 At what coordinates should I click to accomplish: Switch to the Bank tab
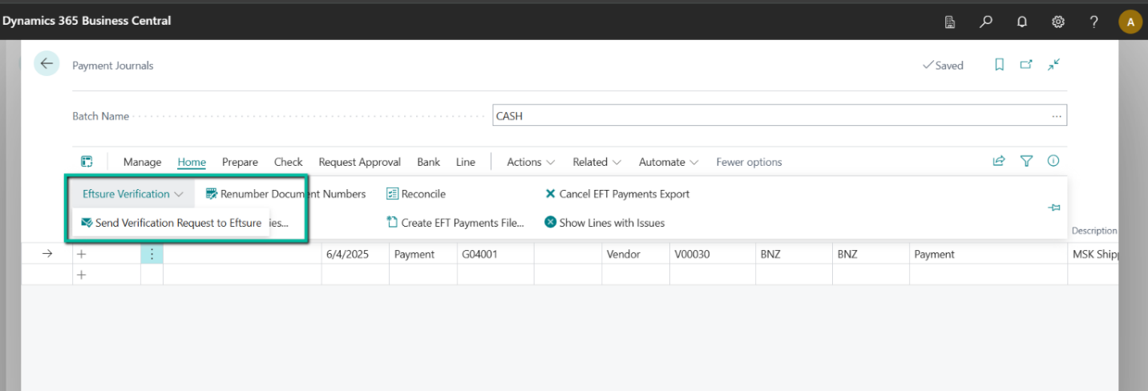click(428, 162)
